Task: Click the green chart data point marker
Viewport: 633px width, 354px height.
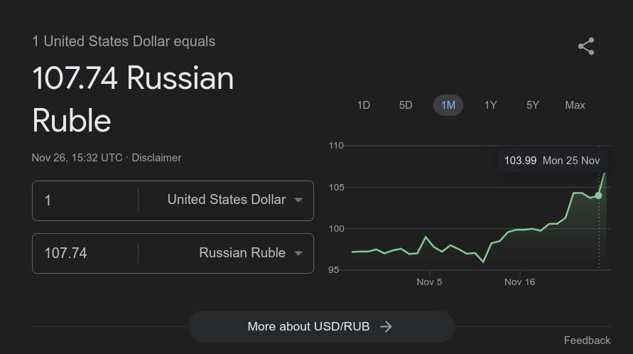Action: tap(598, 195)
